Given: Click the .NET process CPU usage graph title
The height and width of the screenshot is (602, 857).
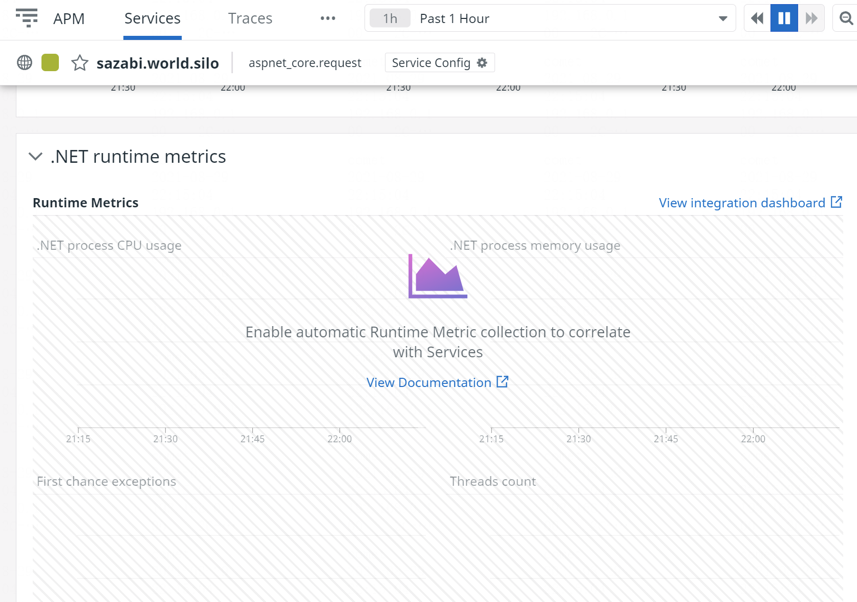Looking at the screenshot, I should coord(109,245).
